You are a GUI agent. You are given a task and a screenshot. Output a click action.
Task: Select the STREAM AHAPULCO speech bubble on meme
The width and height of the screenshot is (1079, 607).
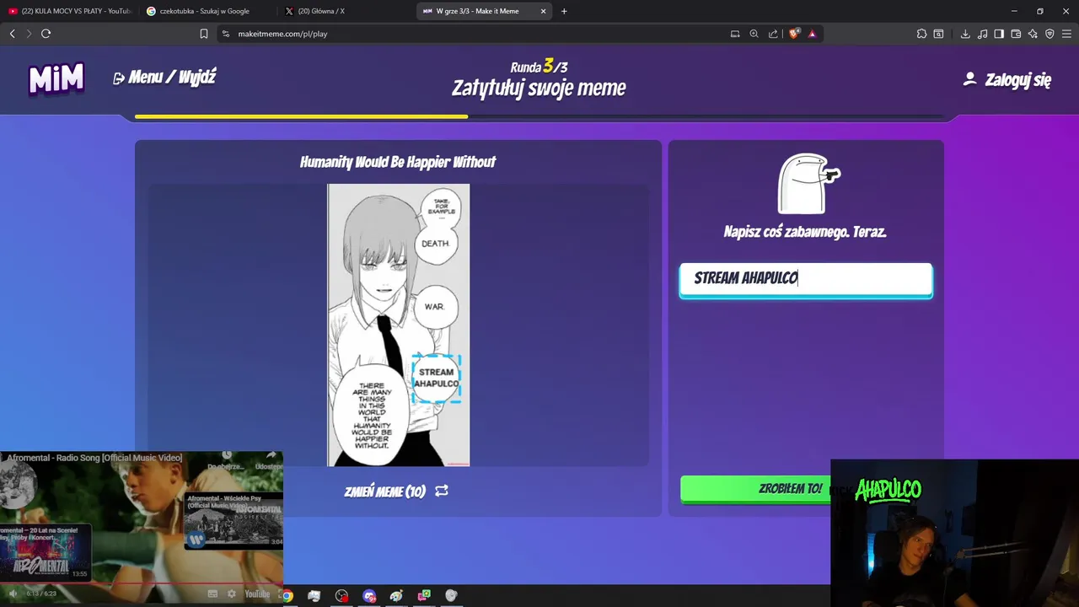437,378
